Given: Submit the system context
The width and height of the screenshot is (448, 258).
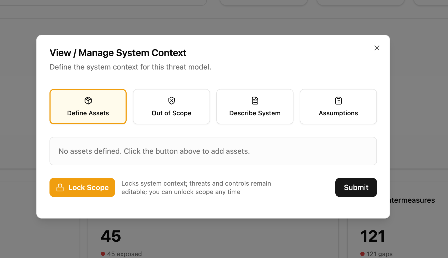Looking at the screenshot, I should [x=356, y=187].
